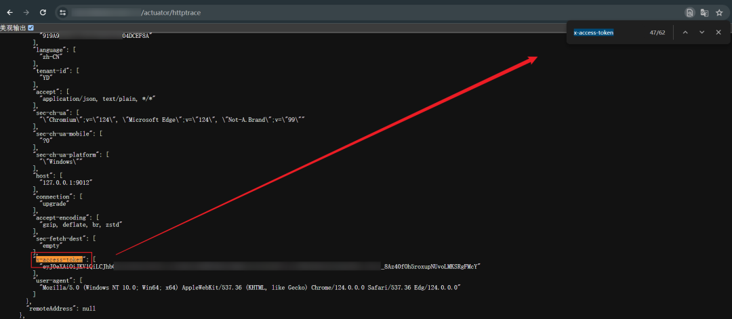Click the find-in-page icon in address bar
This screenshot has height=319, width=732.
coord(689,12)
